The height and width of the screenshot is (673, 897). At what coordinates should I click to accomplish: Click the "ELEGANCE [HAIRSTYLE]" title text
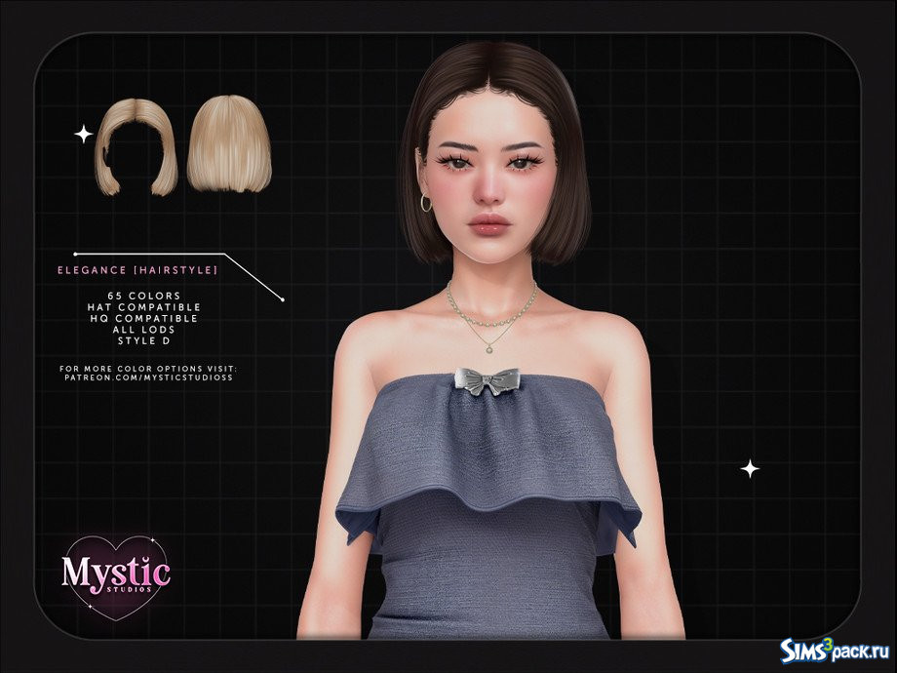point(137,270)
